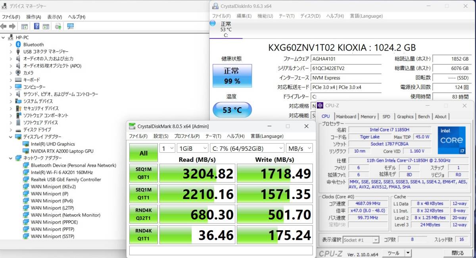
Task: Click the AGHA4101 firmware field
Action: 346,59
